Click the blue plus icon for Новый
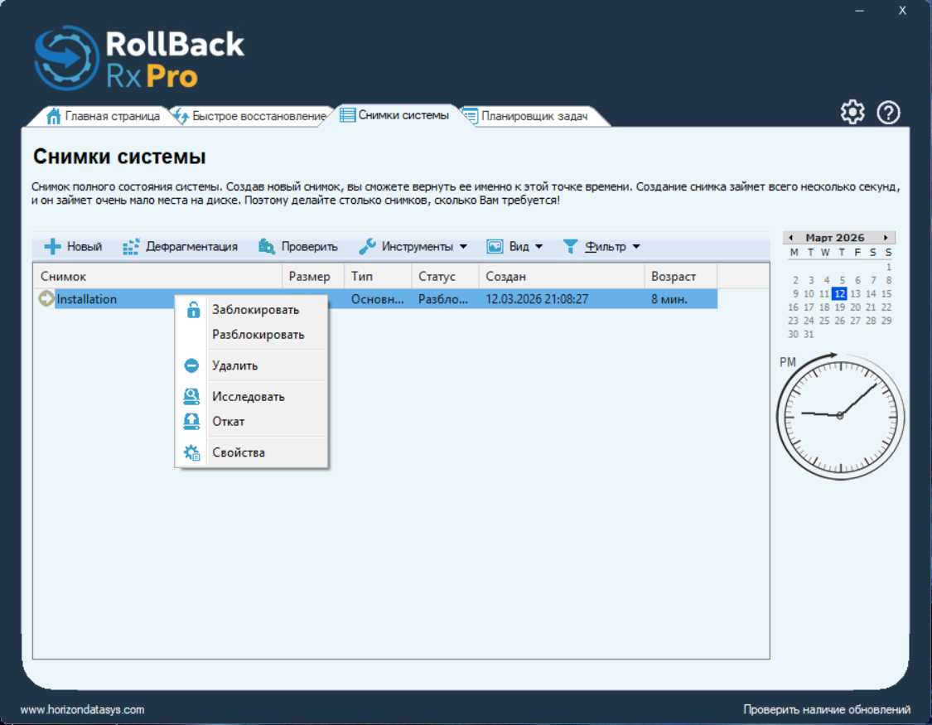This screenshot has width=932, height=725. click(52, 247)
